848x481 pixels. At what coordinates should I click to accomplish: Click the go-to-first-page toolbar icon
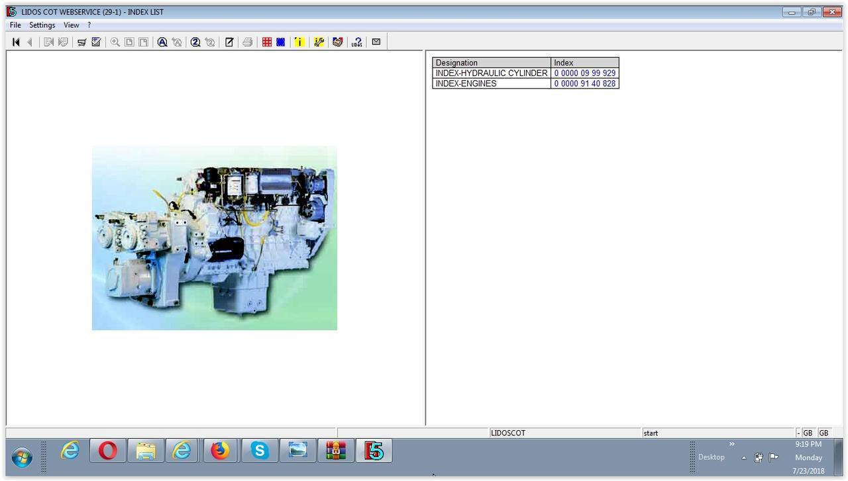(x=16, y=42)
